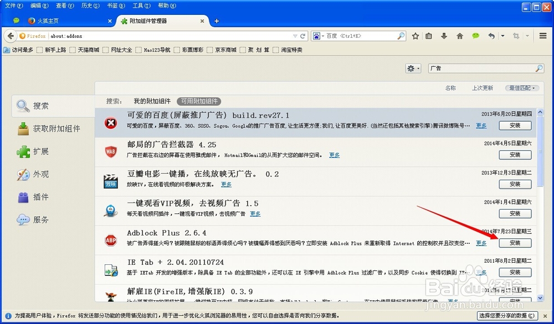Screen dimensions: 554x324
Task: Click 更多 link for 豆瓣电影一键播
Action: point(226,184)
